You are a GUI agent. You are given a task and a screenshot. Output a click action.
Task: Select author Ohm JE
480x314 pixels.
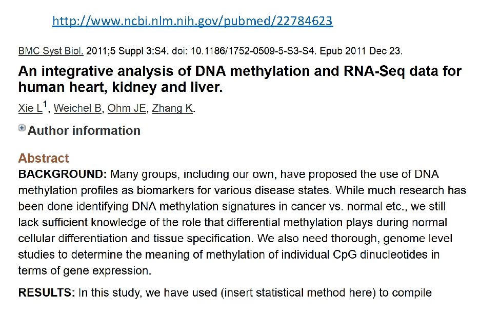[127, 108]
